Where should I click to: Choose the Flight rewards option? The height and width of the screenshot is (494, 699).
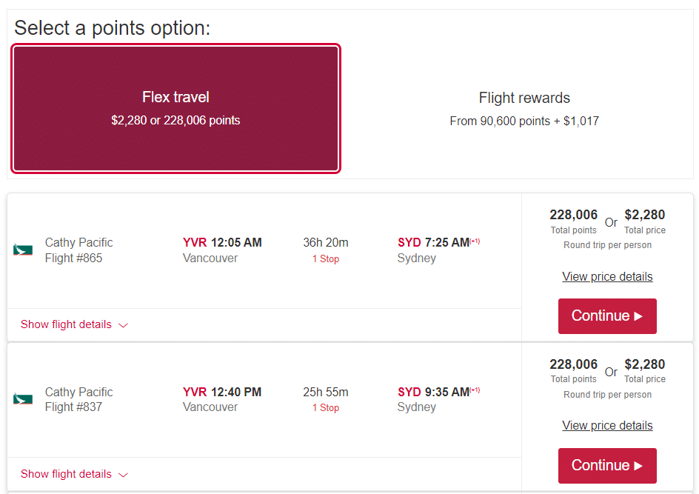(524, 108)
